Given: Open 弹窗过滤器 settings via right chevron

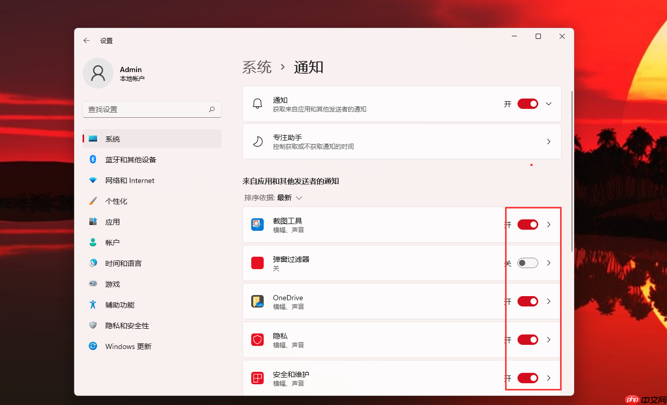Looking at the screenshot, I should tap(549, 263).
